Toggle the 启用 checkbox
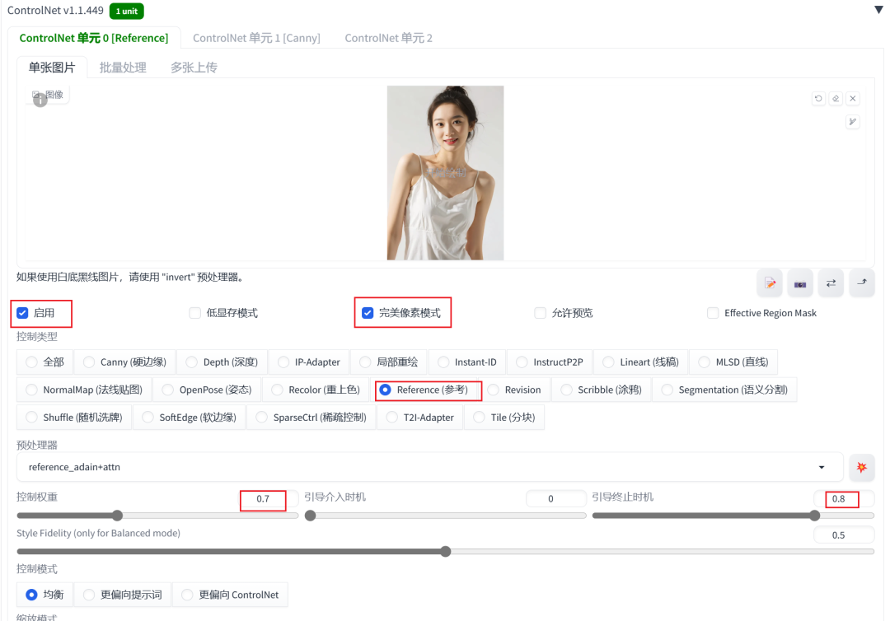Image resolution: width=890 pixels, height=621 pixels. (x=23, y=313)
